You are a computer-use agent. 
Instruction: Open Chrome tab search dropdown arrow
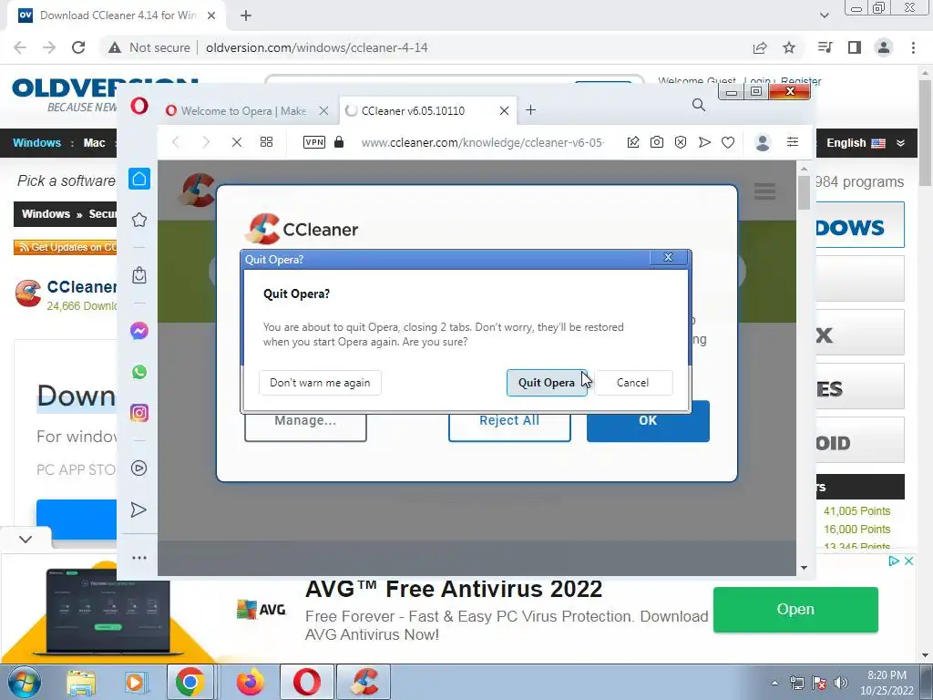coord(824,15)
